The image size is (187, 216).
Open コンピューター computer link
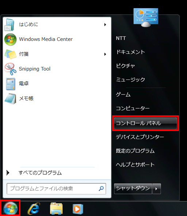click(x=133, y=108)
